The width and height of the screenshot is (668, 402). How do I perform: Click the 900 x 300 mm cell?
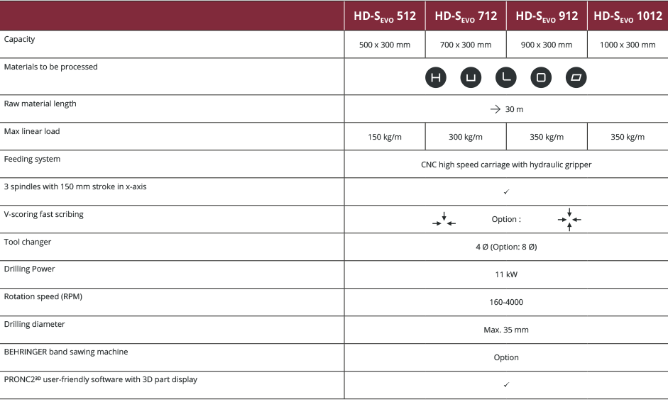[x=547, y=45]
